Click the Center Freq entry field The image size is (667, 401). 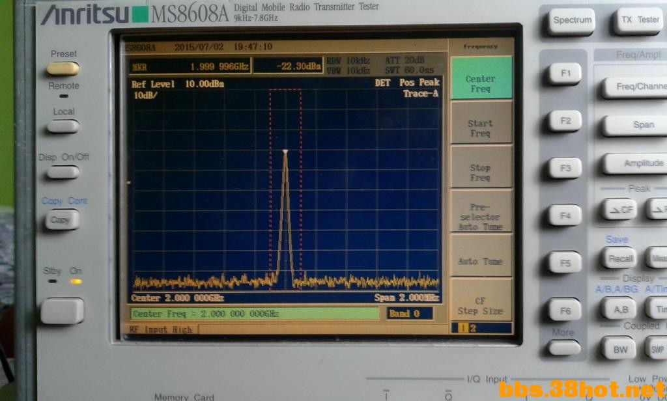[255, 313]
